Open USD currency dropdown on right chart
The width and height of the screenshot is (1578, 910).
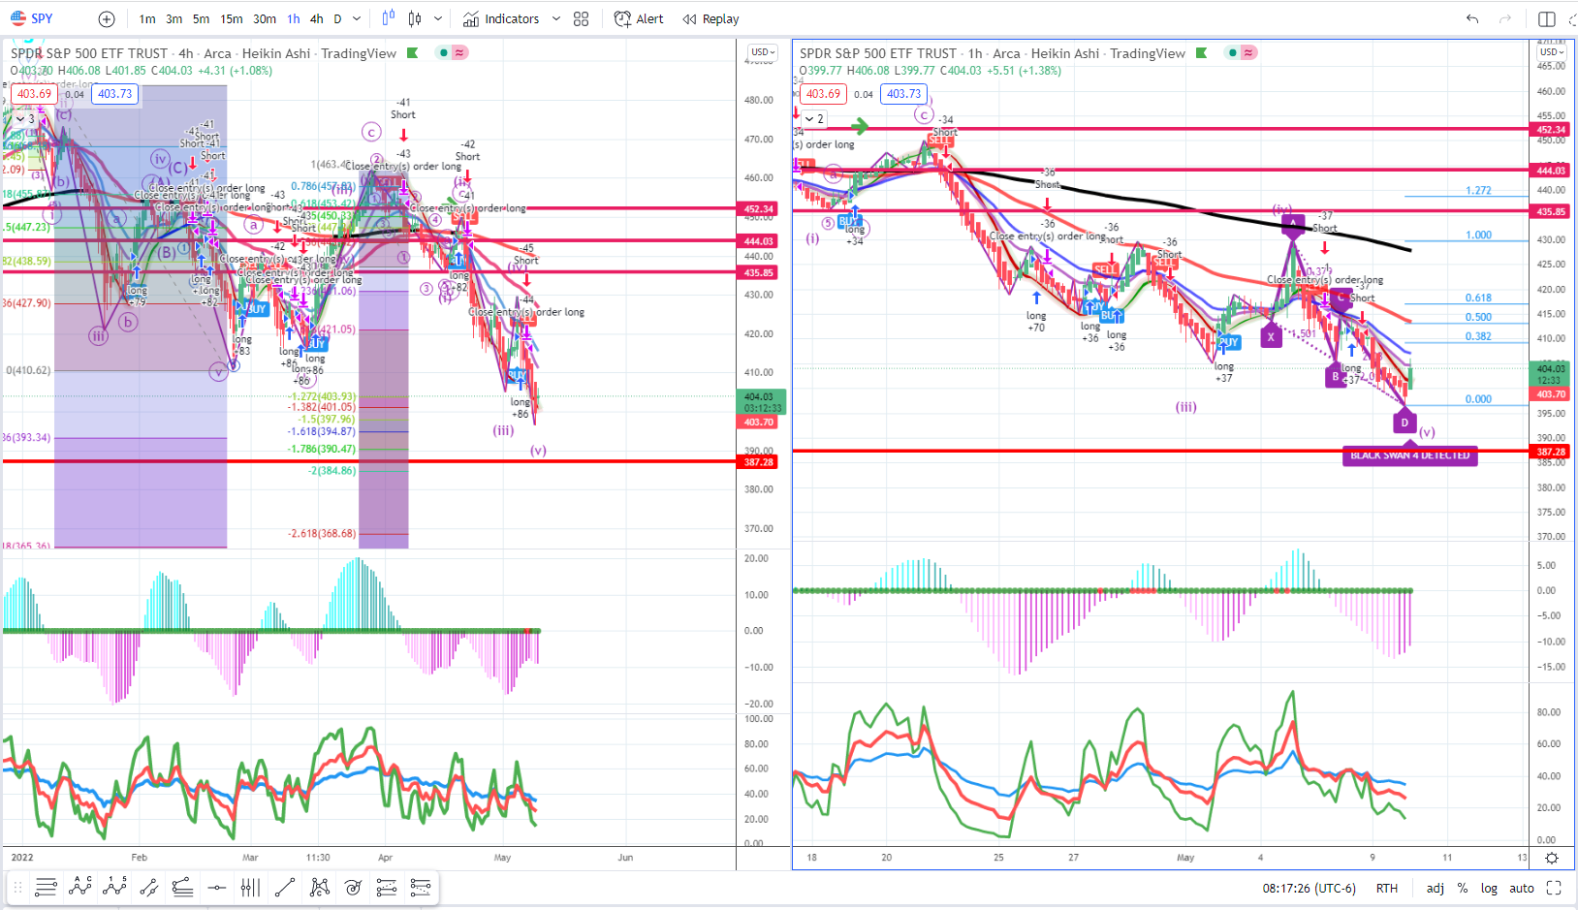tap(1551, 52)
